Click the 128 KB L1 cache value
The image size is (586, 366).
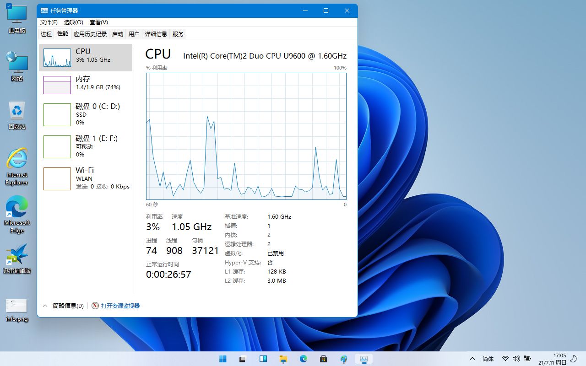coord(277,271)
